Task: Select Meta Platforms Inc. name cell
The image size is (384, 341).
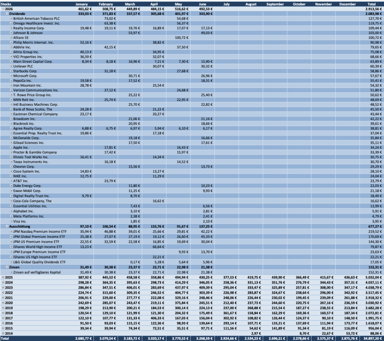Action: [x=28, y=216]
